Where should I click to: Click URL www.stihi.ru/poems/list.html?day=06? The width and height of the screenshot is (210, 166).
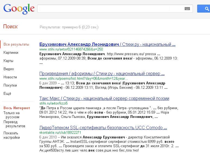point(84,79)
